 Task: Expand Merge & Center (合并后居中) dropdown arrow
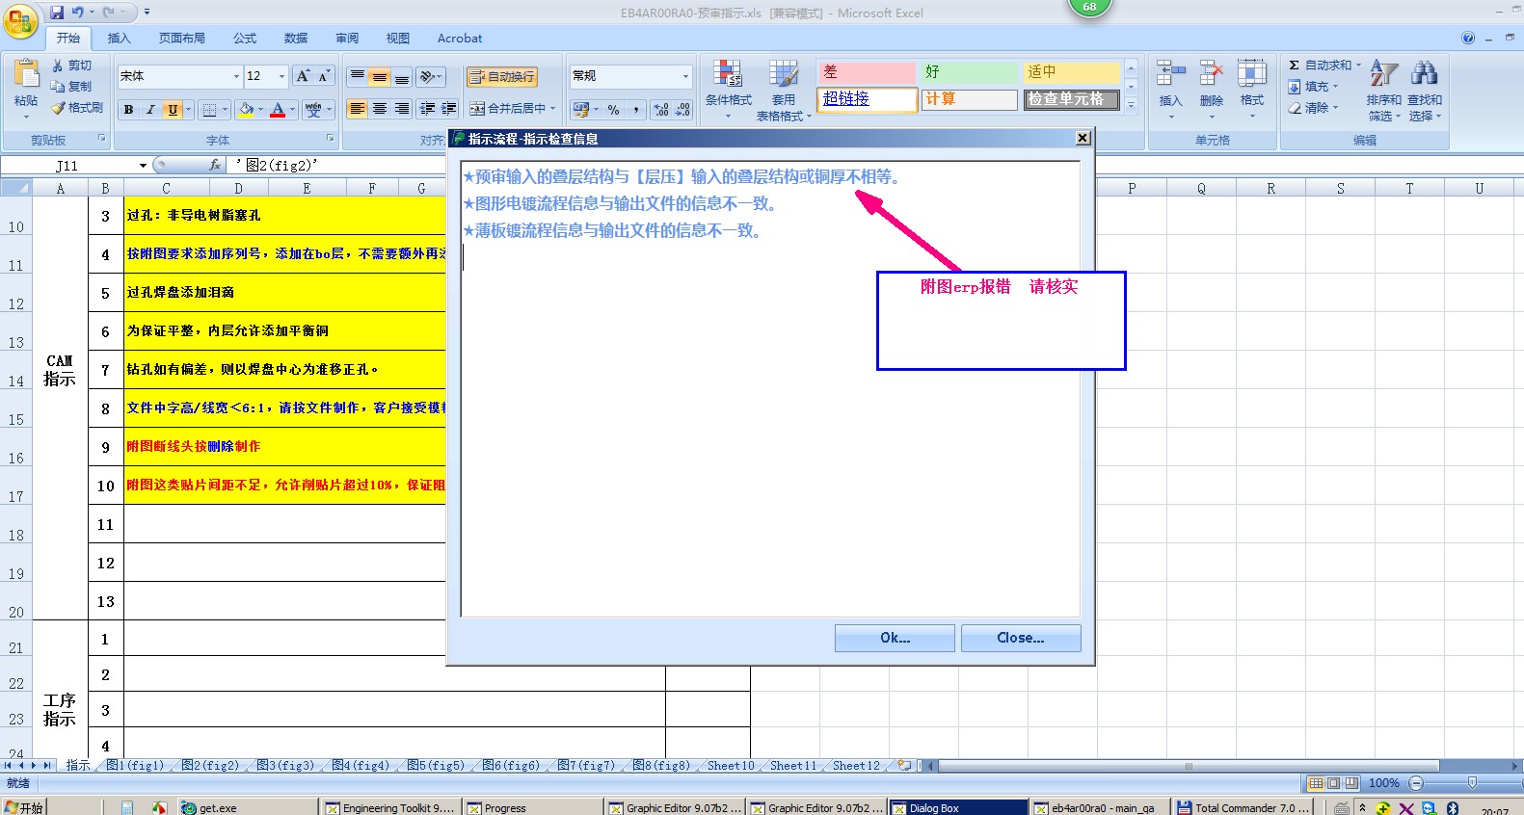552,109
